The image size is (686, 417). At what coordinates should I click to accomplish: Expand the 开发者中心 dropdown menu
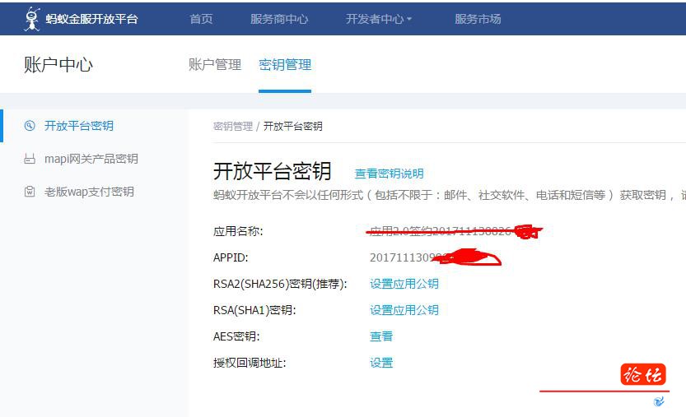point(379,19)
